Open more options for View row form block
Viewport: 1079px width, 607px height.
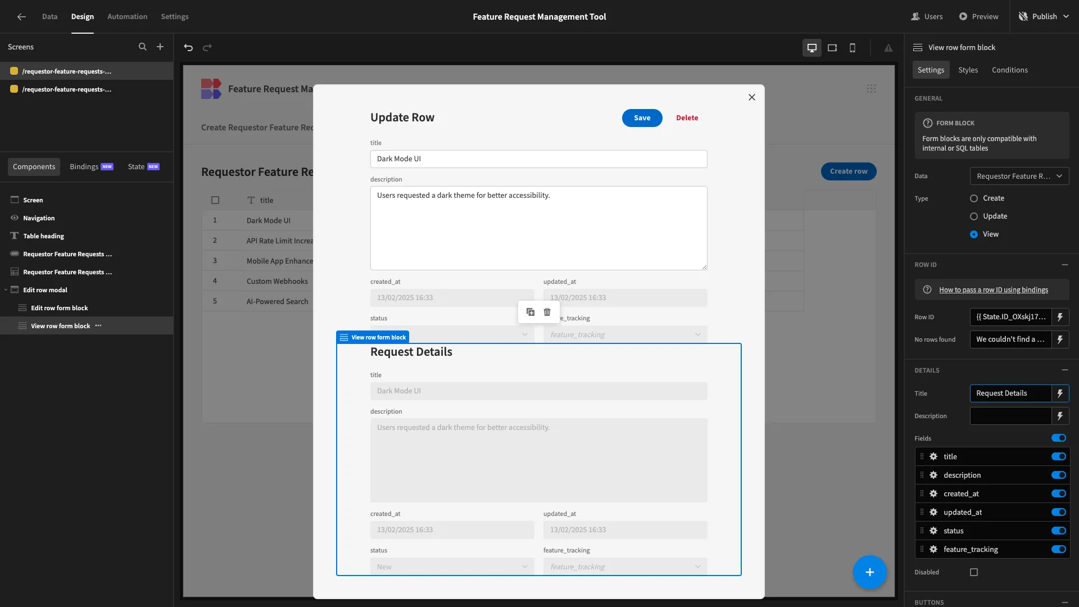[x=98, y=326]
